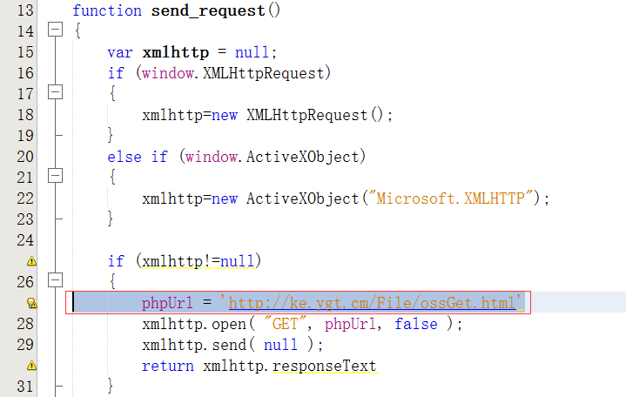Screen dimensions: 626x397
Task: Click window.ActiveXObject in the else-if condition
Action: click(x=273, y=157)
